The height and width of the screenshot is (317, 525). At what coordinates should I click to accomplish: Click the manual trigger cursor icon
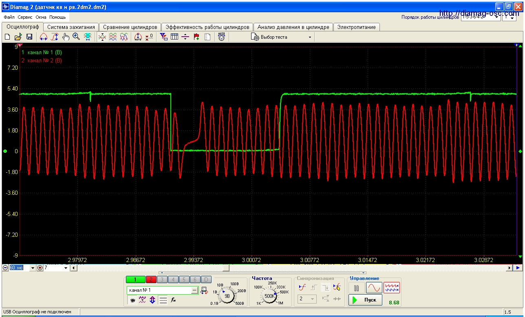coord(336,287)
